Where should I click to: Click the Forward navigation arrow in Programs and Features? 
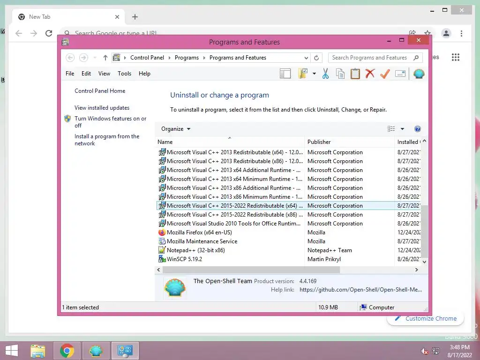[x=83, y=58]
